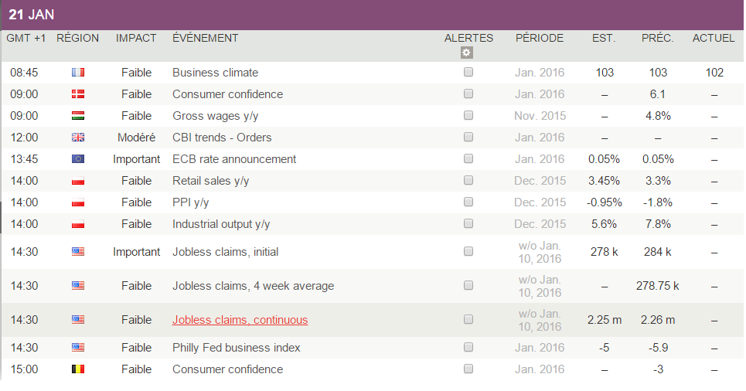Click the UK flag for CBI trends
The height and width of the screenshot is (391, 746).
pyautogui.click(x=78, y=138)
